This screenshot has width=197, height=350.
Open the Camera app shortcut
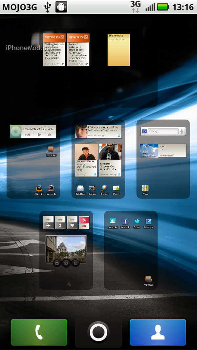92,188
